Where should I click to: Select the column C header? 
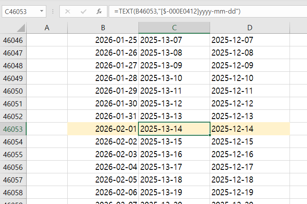[174, 28]
